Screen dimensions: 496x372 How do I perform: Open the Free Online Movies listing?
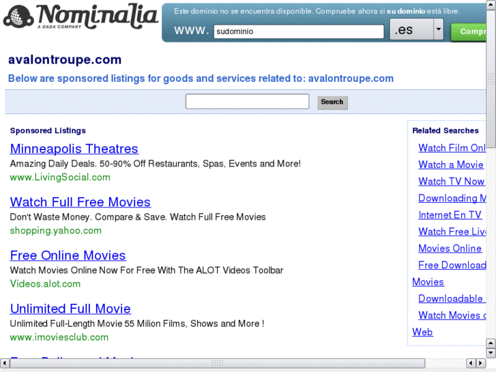pyautogui.click(x=68, y=255)
